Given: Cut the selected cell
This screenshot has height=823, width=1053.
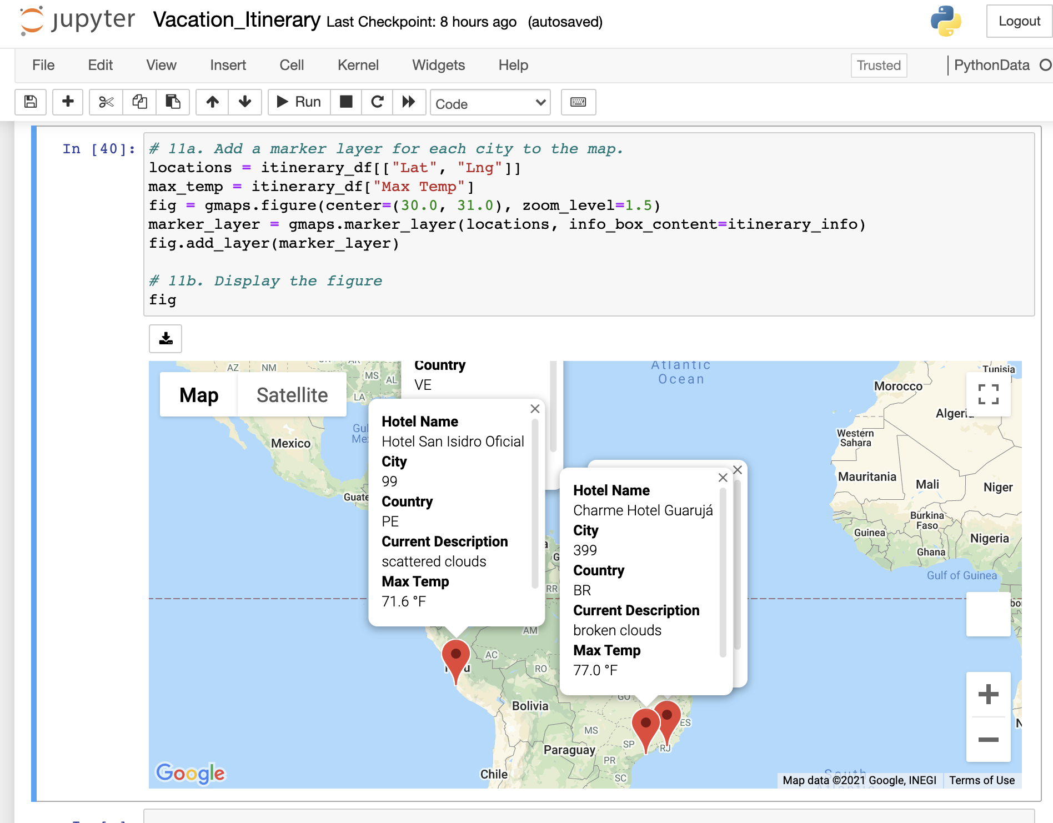Looking at the screenshot, I should [105, 102].
